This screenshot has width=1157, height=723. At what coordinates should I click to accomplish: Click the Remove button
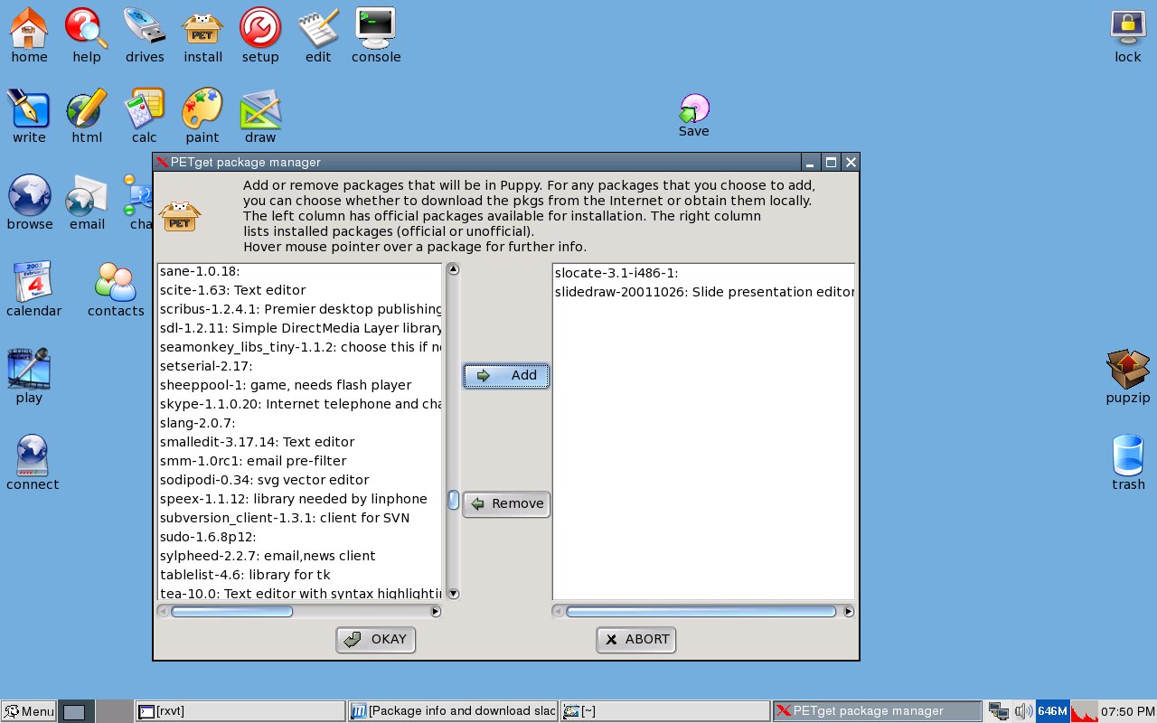click(x=506, y=504)
